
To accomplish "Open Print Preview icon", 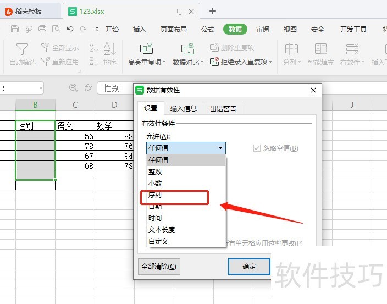I will point(56,29).
